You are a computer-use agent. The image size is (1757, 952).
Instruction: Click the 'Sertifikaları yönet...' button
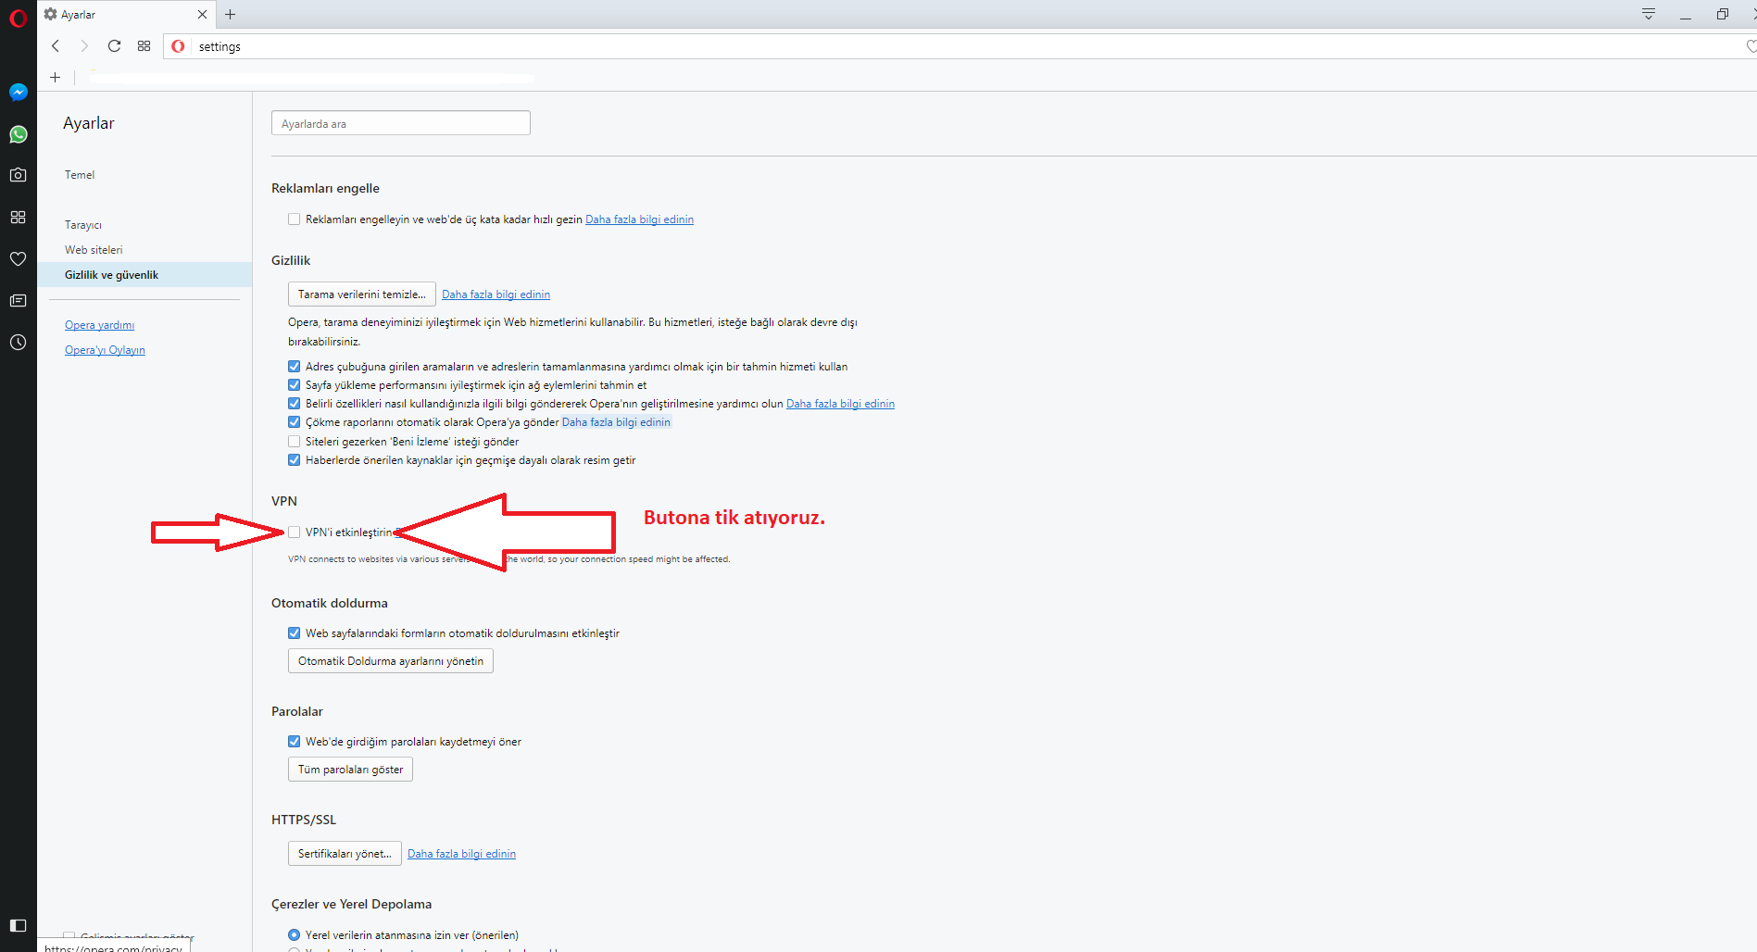[x=345, y=854]
